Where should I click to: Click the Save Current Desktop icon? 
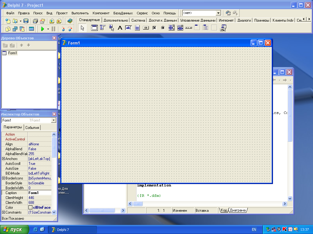click(x=228, y=13)
